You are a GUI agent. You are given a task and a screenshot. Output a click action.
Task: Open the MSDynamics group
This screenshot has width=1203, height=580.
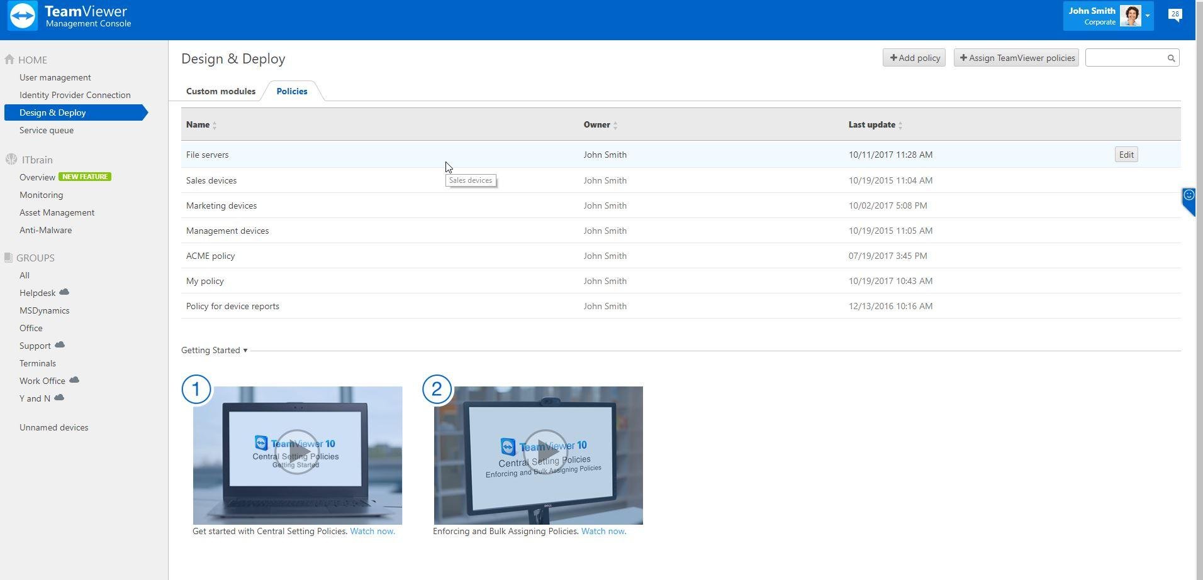click(45, 310)
